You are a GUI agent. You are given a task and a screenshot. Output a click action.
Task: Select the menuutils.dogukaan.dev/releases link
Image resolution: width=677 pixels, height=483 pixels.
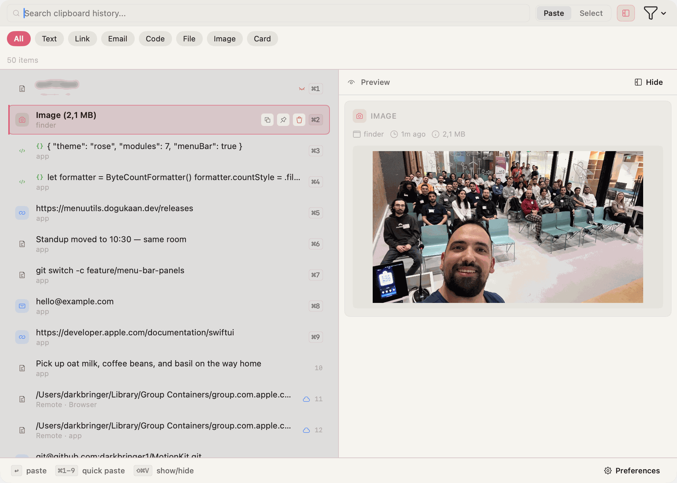[x=169, y=213]
